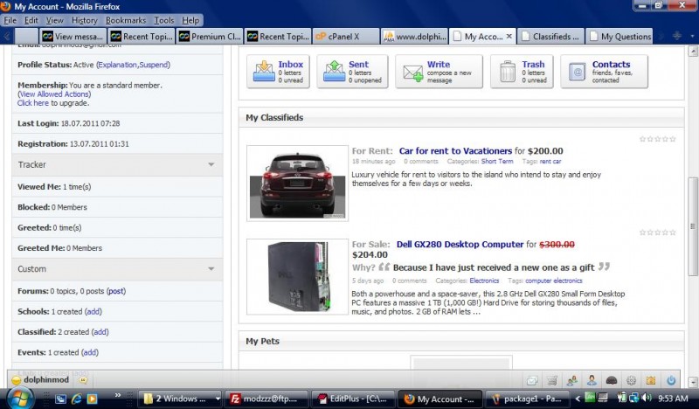Expand the 2 Windows taskbar group dropdown
Screen dimensions: 699x409
point(218,399)
